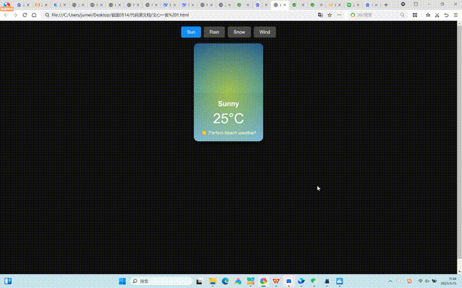462x288 pixels.
Task: Click the search magnifier icon
Action: point(402,15)
